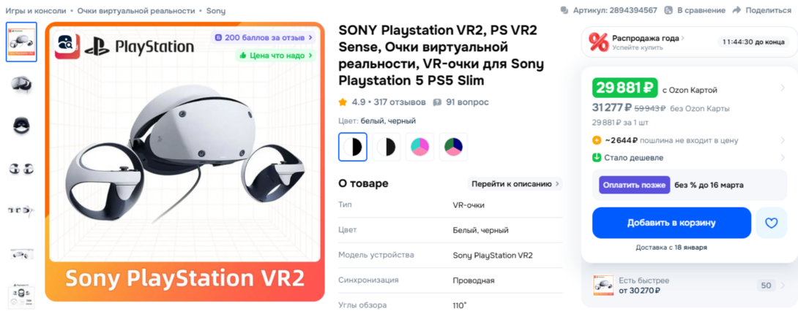The width and height of the screenshot is (798, 314).
Task: Click the image search icon on photo
Action: tap(67, 46)
